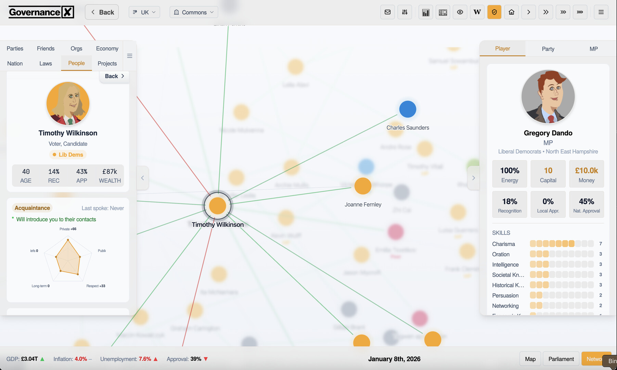Open the Commons chamber dropdown

pyautogui.click(x=194, y=12)
